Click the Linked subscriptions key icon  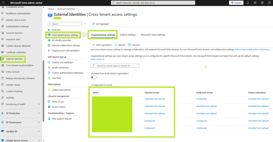[x=49, y=90]
